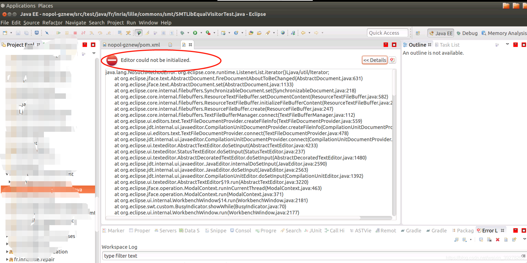
Task: Toggle the Mark Occurrences highlighter icon
Action: [x=148, y=33]
